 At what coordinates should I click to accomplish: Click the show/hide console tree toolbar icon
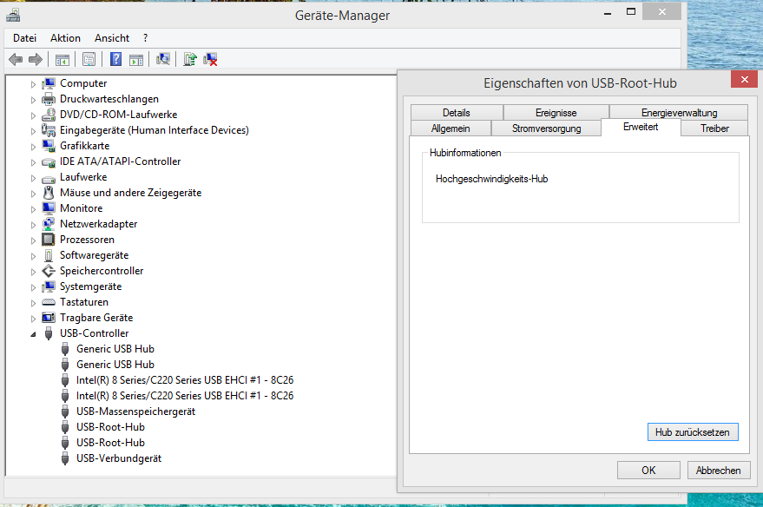tap(62, 59)
